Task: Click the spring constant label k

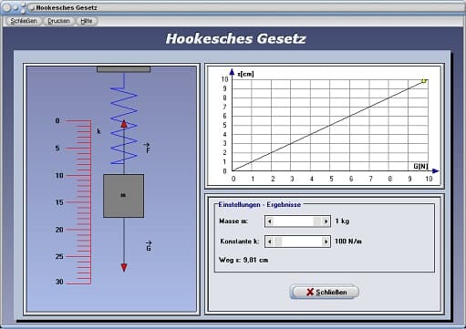Action: [x=98, y=131]
